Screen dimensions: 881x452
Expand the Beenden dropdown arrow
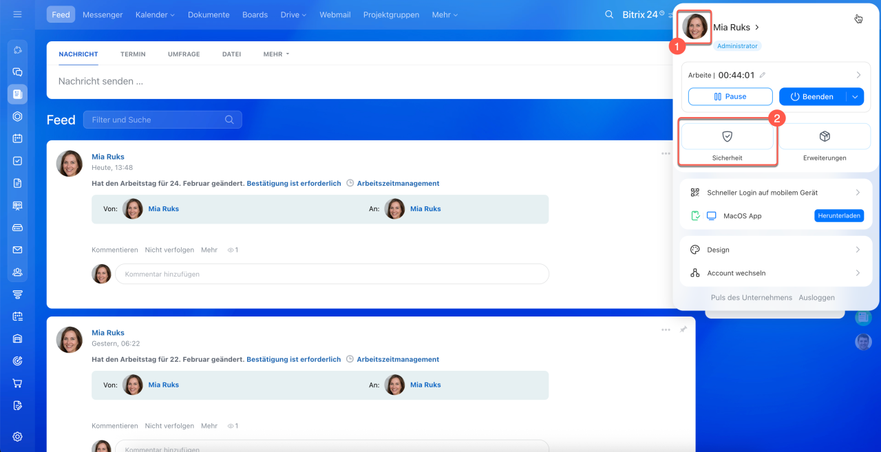(x=855, y=97)
